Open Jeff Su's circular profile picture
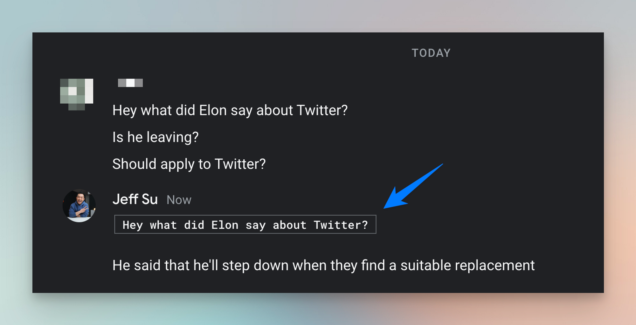 79,206
